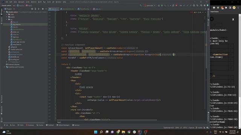
Task: Click the Undo arrow icon in toolbar
Action: pos(197,5)
